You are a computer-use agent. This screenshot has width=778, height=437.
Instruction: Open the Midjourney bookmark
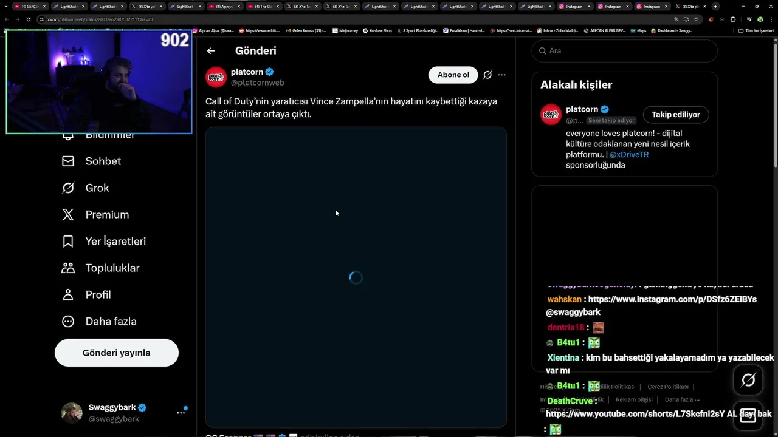pos(345,30)
